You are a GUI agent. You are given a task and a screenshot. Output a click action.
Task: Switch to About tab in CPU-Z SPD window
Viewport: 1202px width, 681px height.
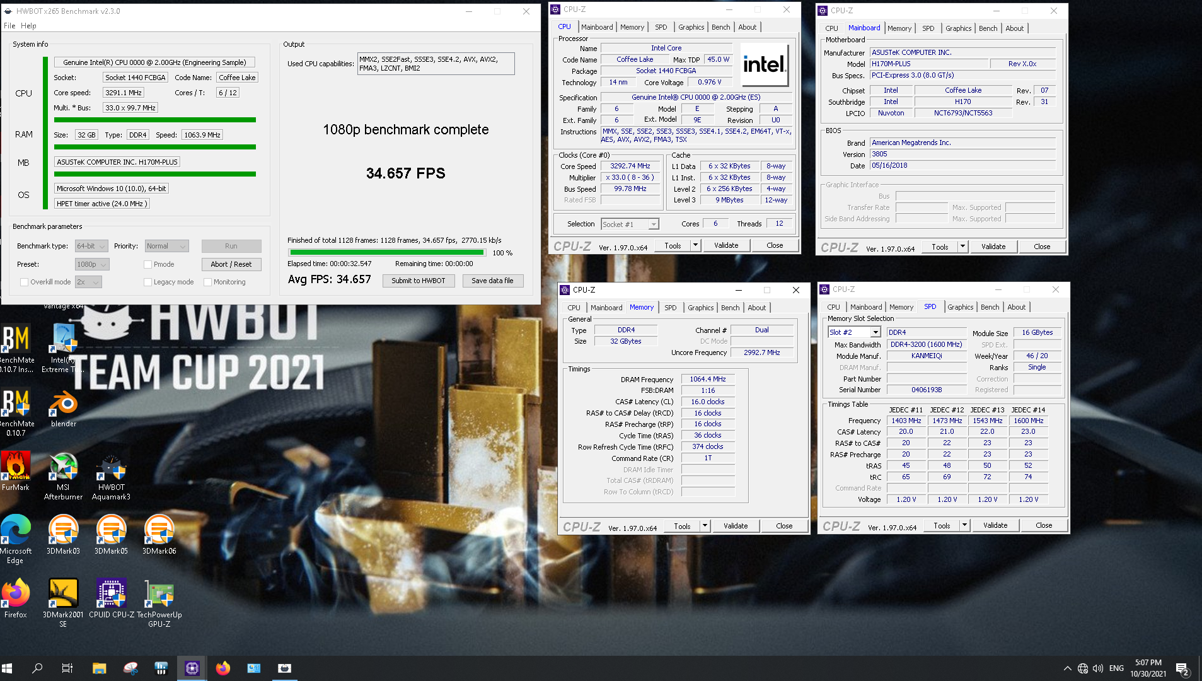click(x=1016, y=307)
